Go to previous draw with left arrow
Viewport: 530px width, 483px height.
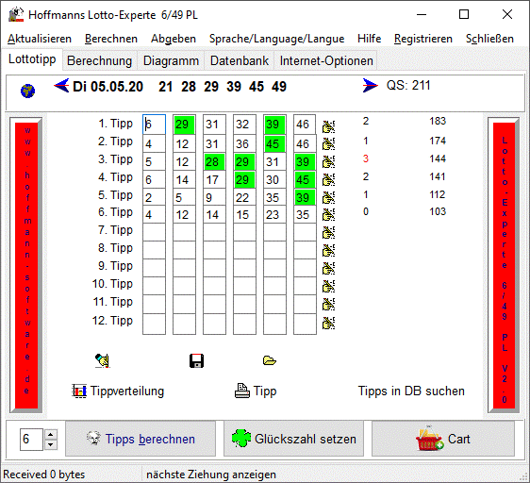(x=61, y=86)
